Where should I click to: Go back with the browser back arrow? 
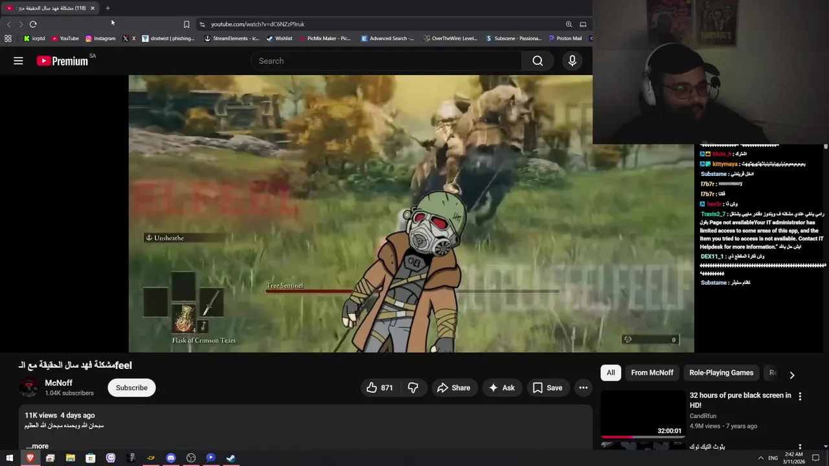coord(8,24)
